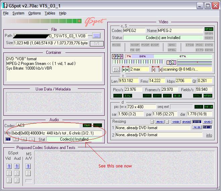Click 'Sys Bitrate: 10080 kb/s VBR' text

click(x=29, y=68)
